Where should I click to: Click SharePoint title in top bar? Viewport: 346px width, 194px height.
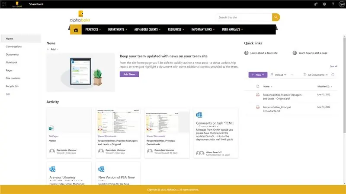(x=36, y=4)
